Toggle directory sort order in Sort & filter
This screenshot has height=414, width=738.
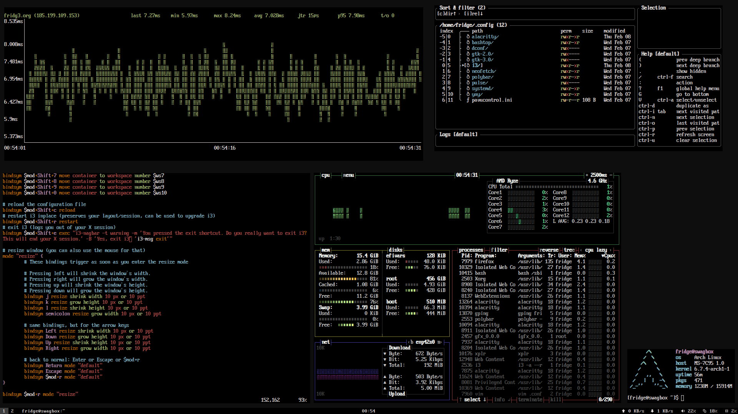[446, 13]
